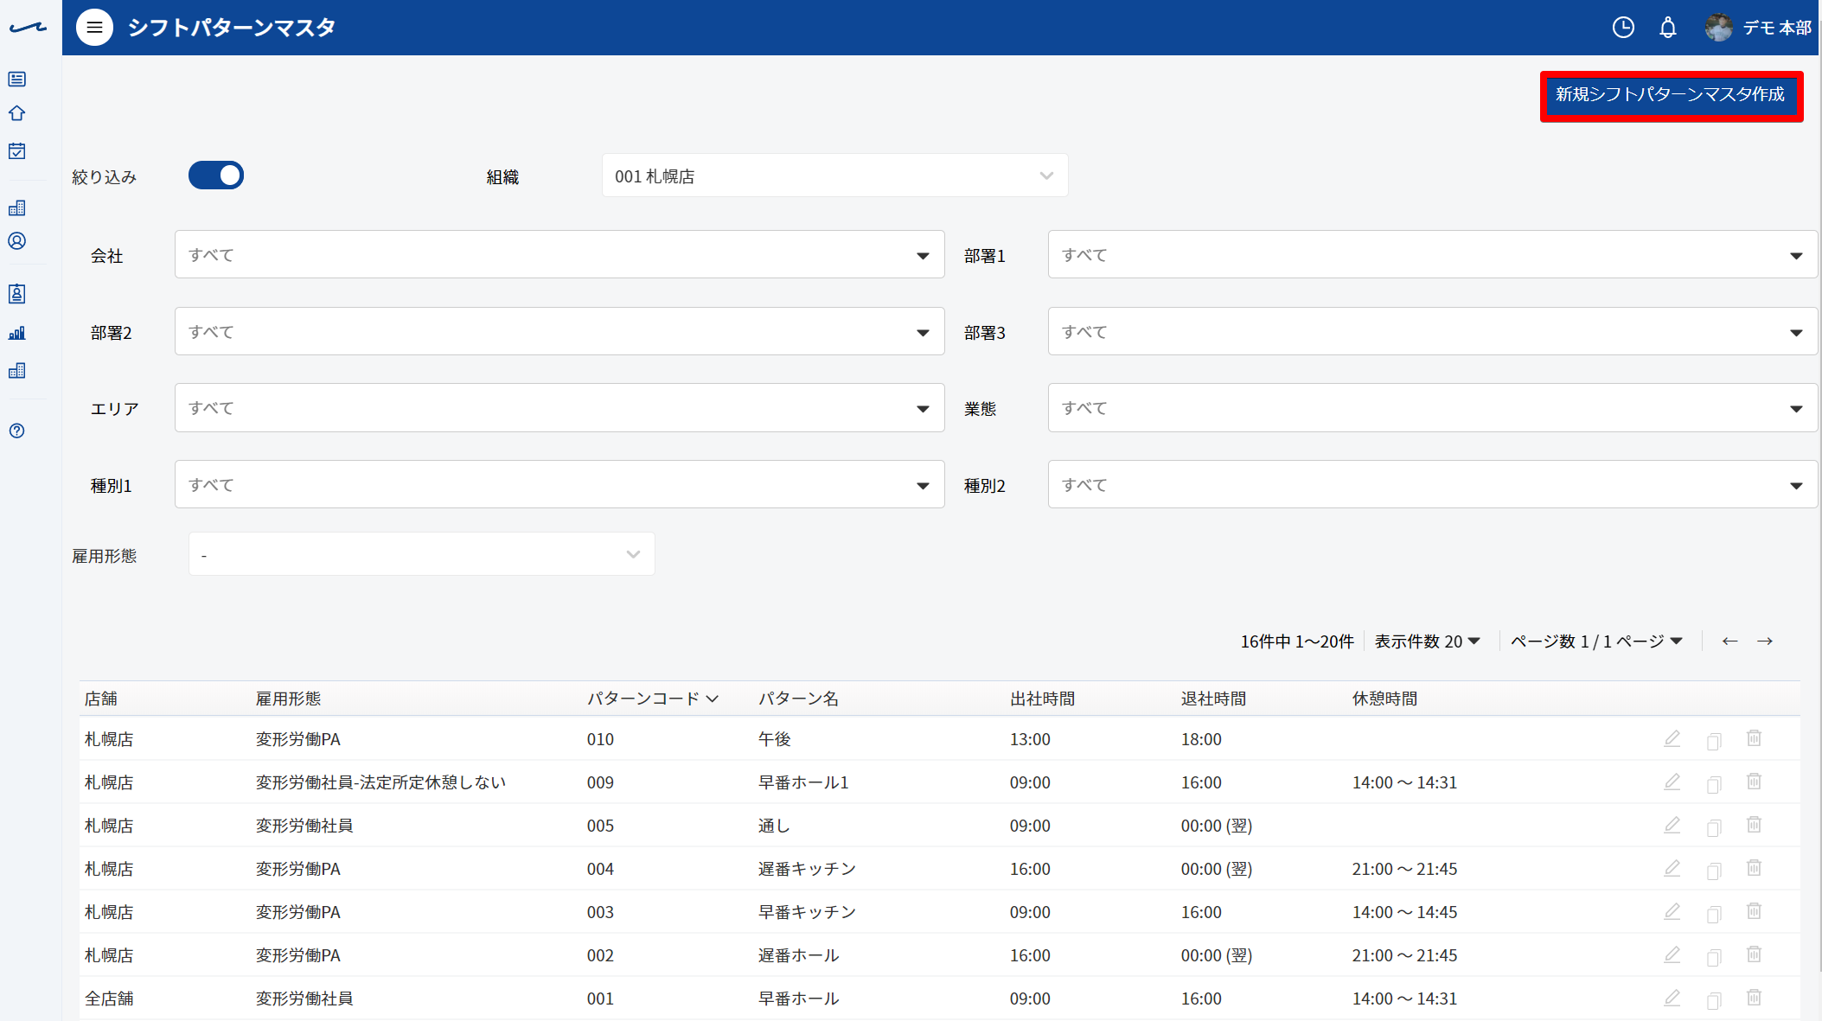
Task: Delete pattern 010 午後 row
Action: [1754, 738]
